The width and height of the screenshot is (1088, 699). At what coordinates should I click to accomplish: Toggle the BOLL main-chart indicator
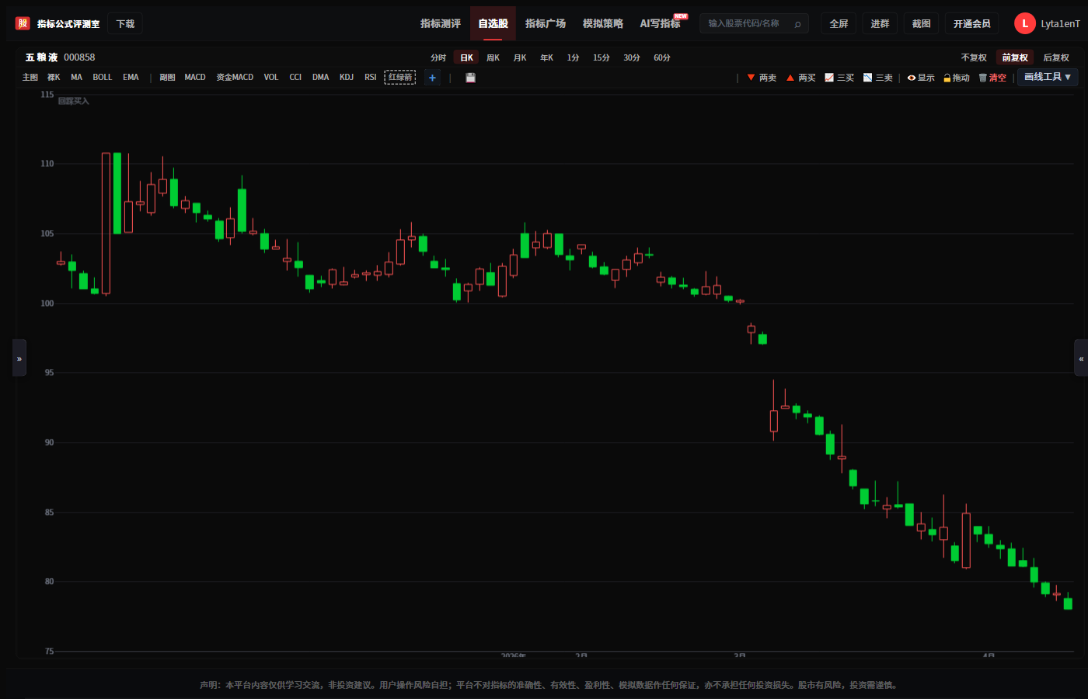tap(103, 77)
